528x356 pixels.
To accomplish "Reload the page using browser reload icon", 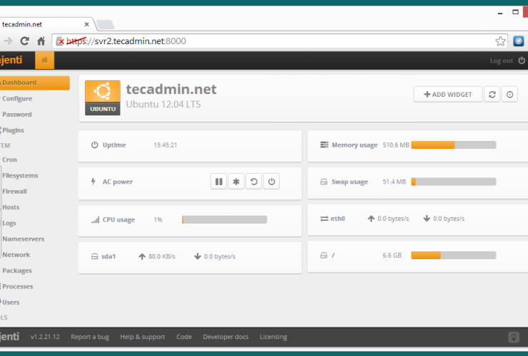I will 25,41.
